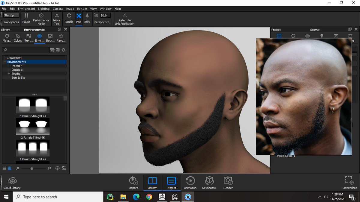Open the Favorites library tab
This screenshot has height=202, width=360.
[61, 38]
